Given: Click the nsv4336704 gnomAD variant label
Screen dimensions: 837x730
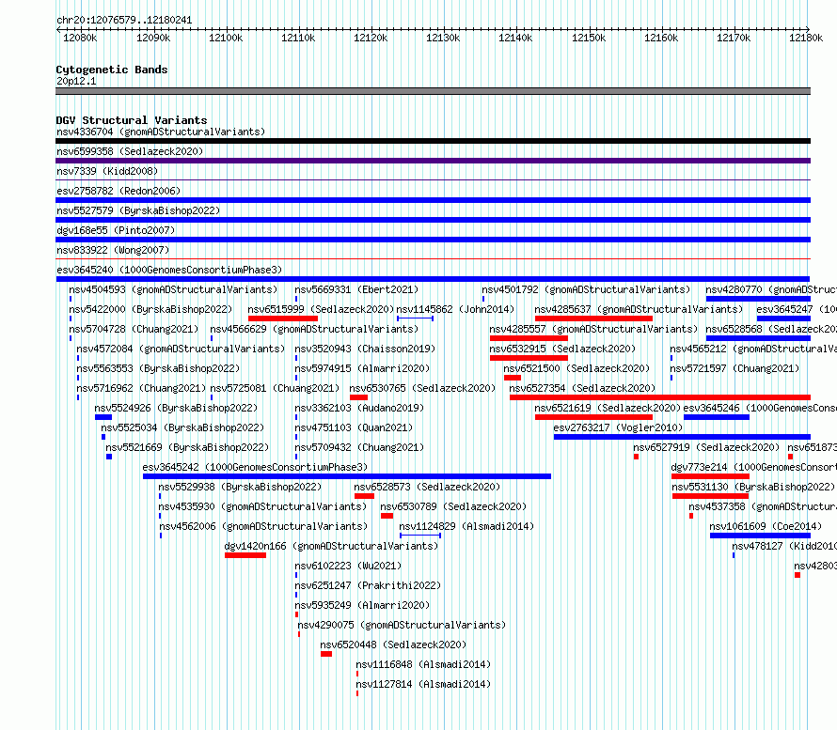Looking at the screenshot, I should click(161, 132).
